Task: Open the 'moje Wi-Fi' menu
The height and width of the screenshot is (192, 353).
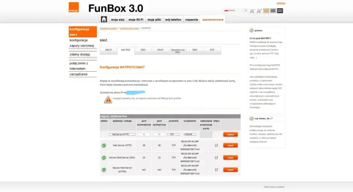Action: tap(136, 20)
